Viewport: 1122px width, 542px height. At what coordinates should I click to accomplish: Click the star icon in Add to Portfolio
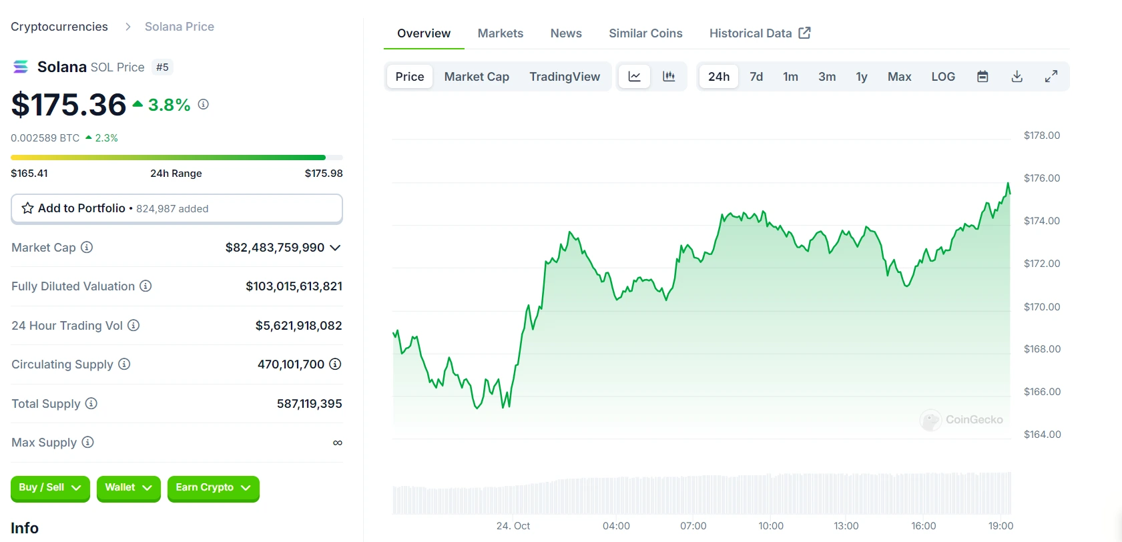click(x=27, y=208)
